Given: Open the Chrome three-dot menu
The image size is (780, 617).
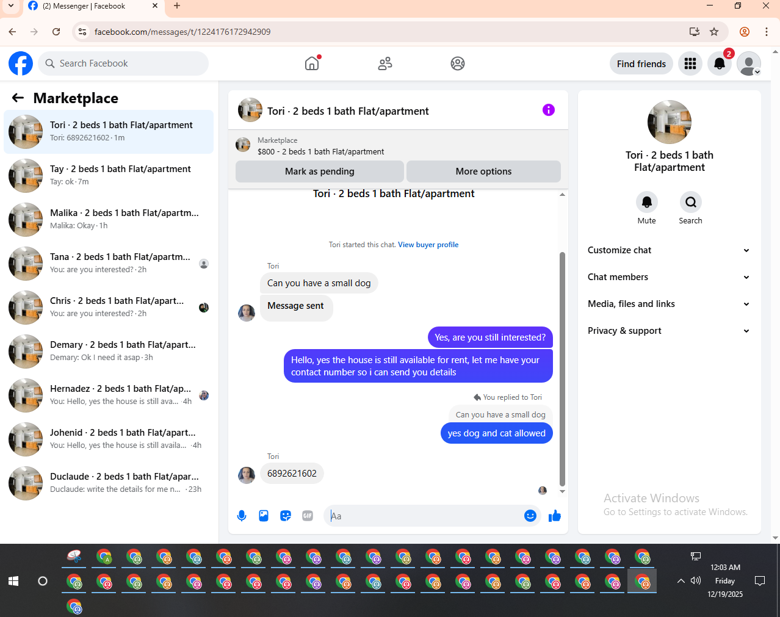Looking at the screenshot, I should point(767,32).
